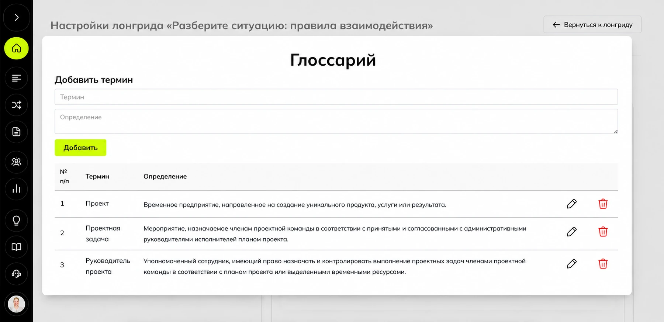Click the Глоссарий heading
Viewport: 664px width, 322px height.
[333, 60]
